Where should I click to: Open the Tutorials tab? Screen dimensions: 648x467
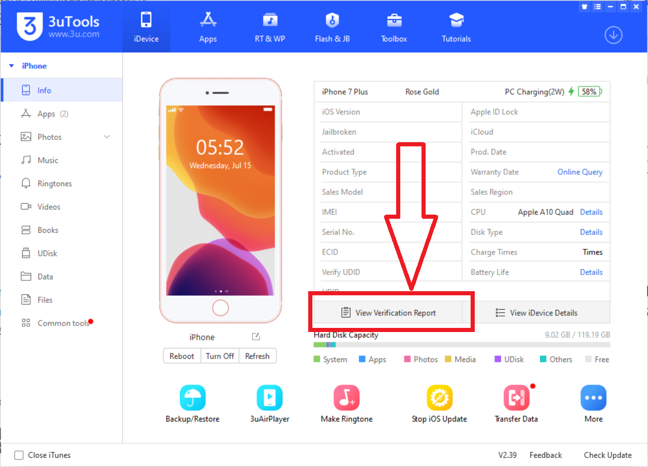pyautogui.click(x=456, y=26)
